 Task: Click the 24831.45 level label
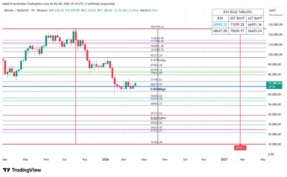coord(156,128)
